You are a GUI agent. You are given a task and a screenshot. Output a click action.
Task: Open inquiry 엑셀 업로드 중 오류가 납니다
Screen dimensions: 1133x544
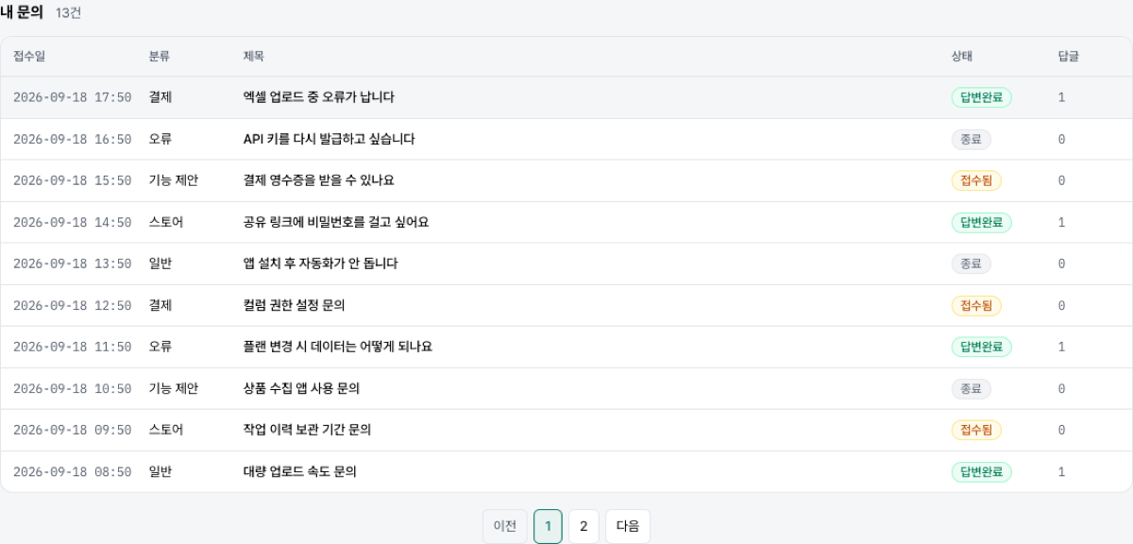[319, 97]
